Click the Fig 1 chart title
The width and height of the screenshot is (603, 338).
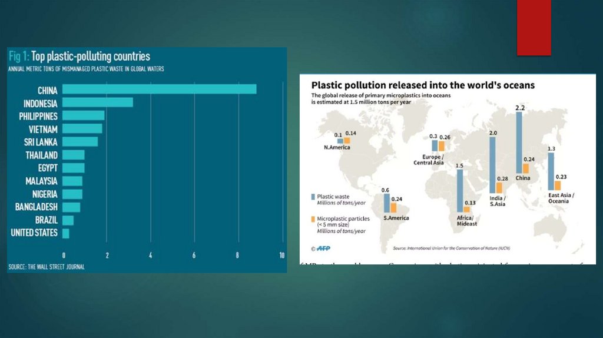coord(79,56)
